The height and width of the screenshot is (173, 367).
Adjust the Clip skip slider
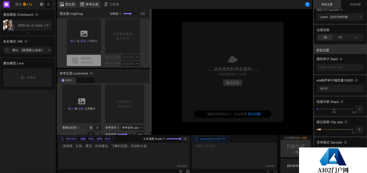click(x=335, y=129)
